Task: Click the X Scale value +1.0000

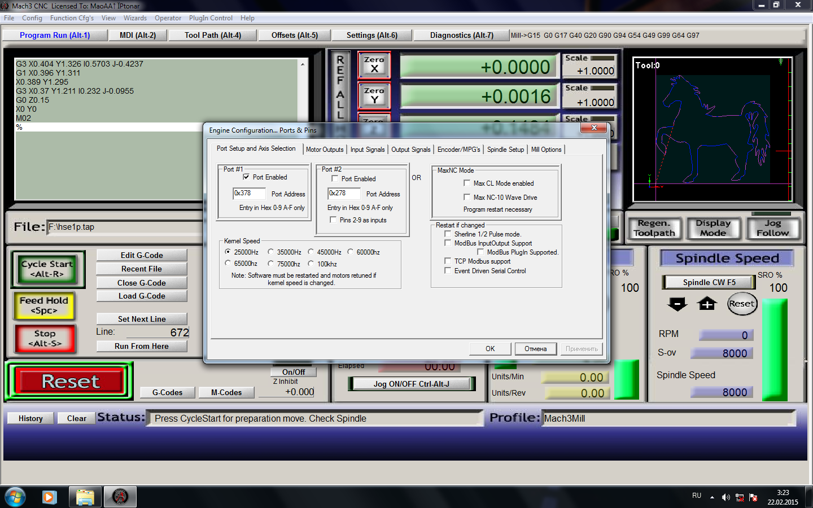Action: [x=596, y=71]
